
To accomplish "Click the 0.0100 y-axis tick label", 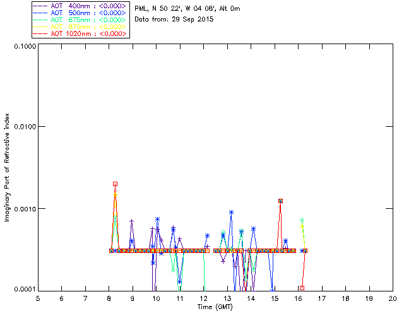I will tap(25, 127).
